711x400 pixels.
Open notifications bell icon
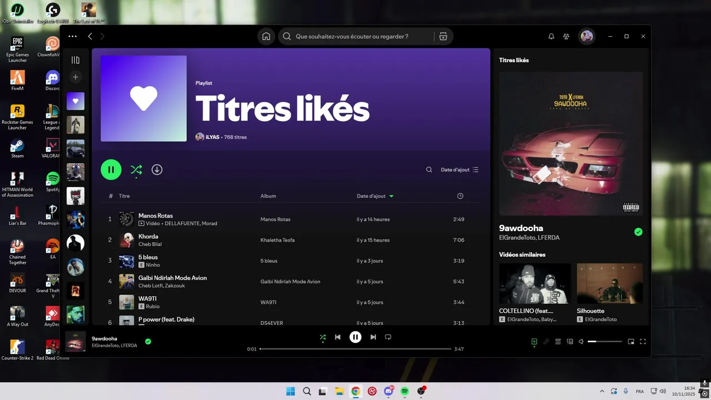coord(551,36)
